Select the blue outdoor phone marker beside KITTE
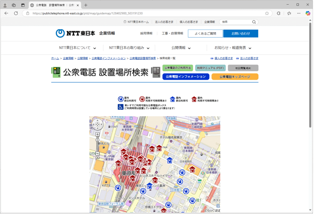The width and height of the screenshot is (316, 214). point(118,188)
